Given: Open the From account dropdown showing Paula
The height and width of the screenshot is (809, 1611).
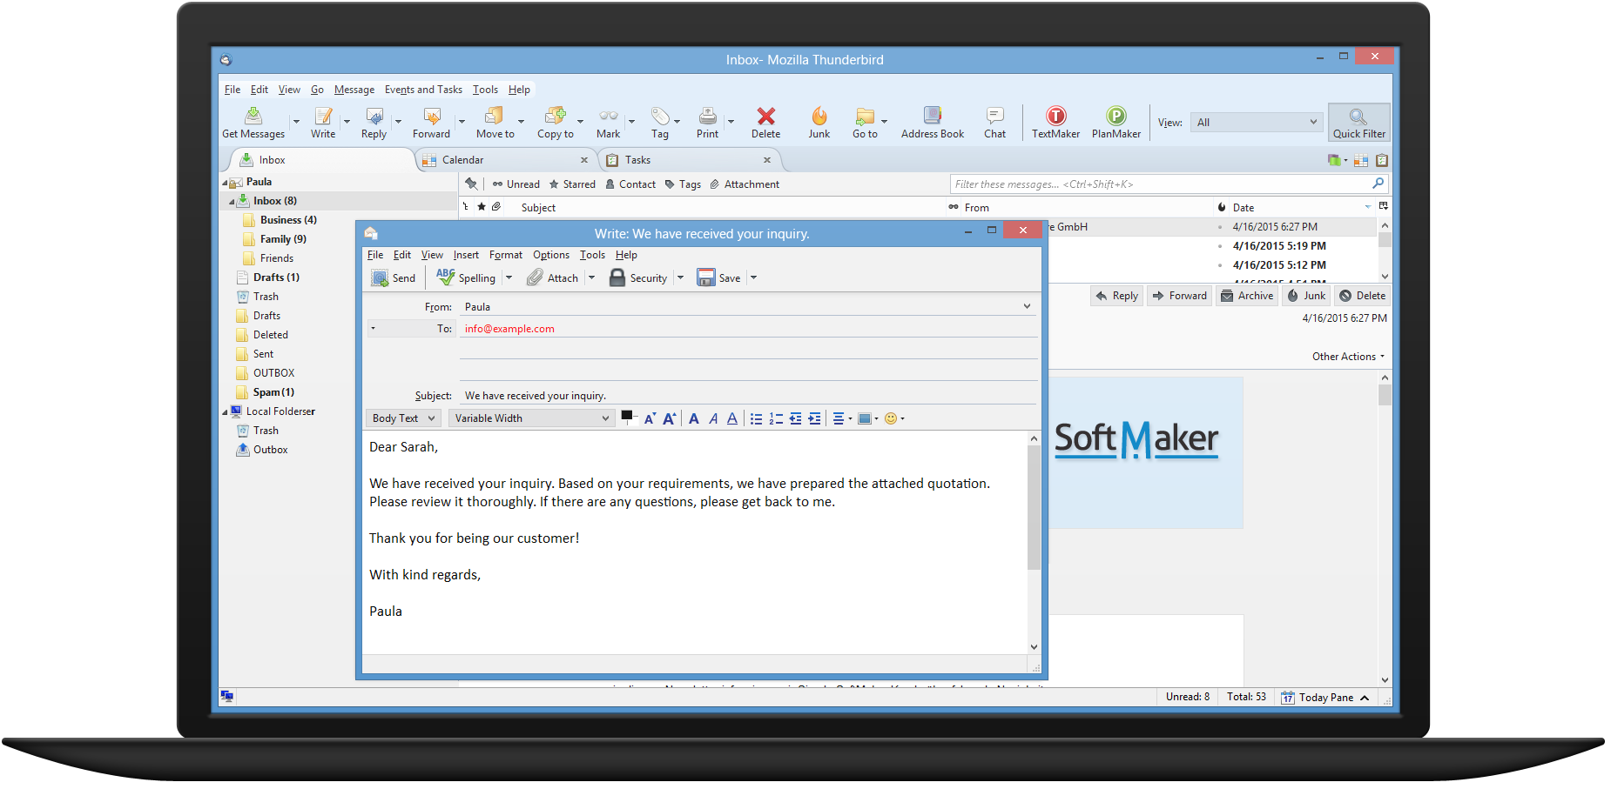Looking at the screenshot, I should [747, 306].
